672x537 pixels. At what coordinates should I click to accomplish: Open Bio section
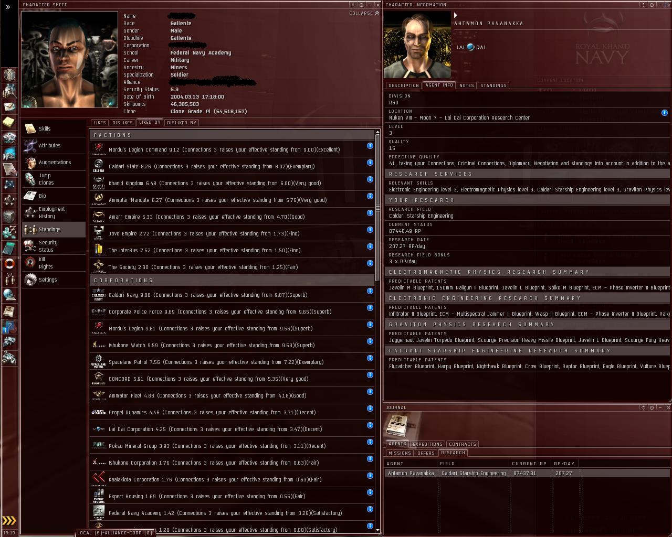[54, 196]
